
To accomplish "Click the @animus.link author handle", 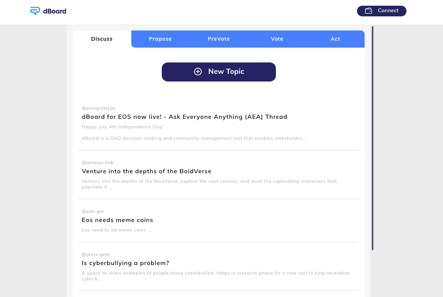I will (97, 163).
